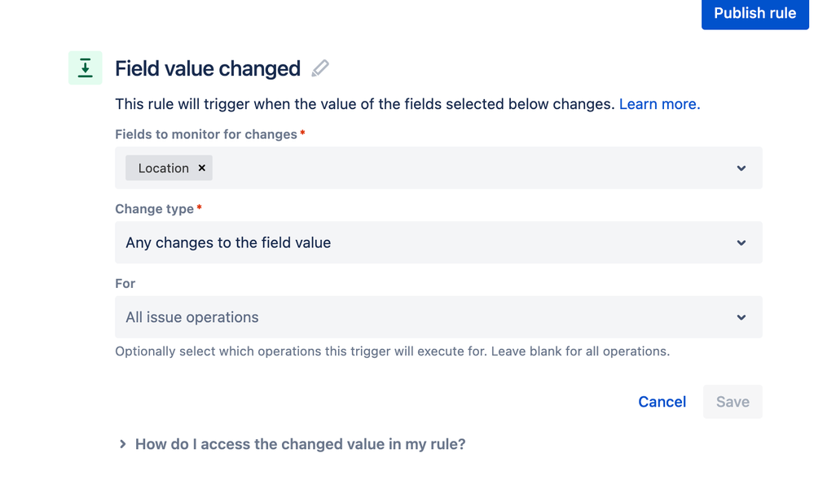Click the 'Field value changed' title
Viewport: 814px width, 488px height.
point(208,68)
